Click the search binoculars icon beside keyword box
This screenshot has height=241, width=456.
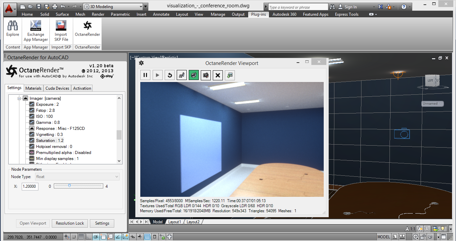point(332,7)
